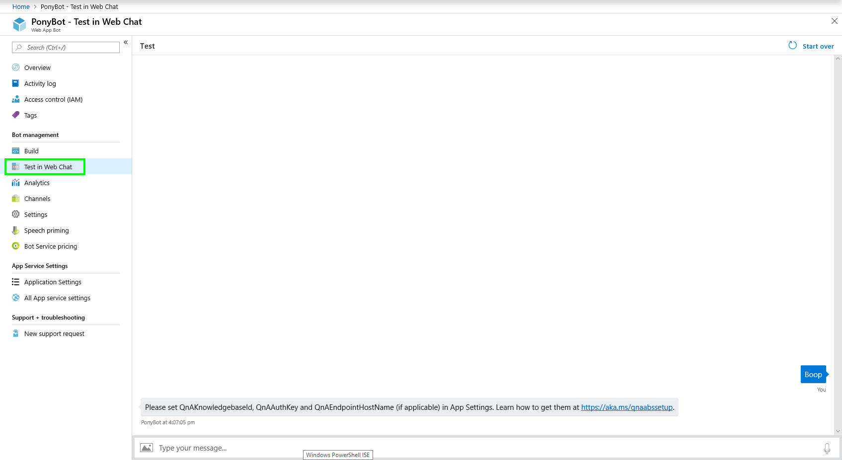842x460 pixels.
Task: Close the PonyBot blade
Action: pos(835,21)
